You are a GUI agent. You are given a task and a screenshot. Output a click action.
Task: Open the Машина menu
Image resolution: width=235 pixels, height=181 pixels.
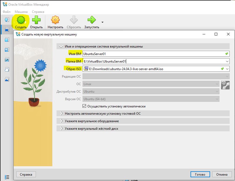(x=21, y=12)
